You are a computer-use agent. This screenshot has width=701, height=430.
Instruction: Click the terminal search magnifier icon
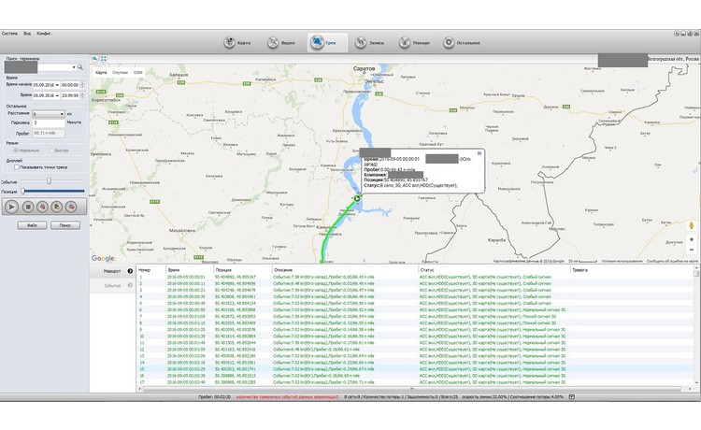tap(81, 68)
